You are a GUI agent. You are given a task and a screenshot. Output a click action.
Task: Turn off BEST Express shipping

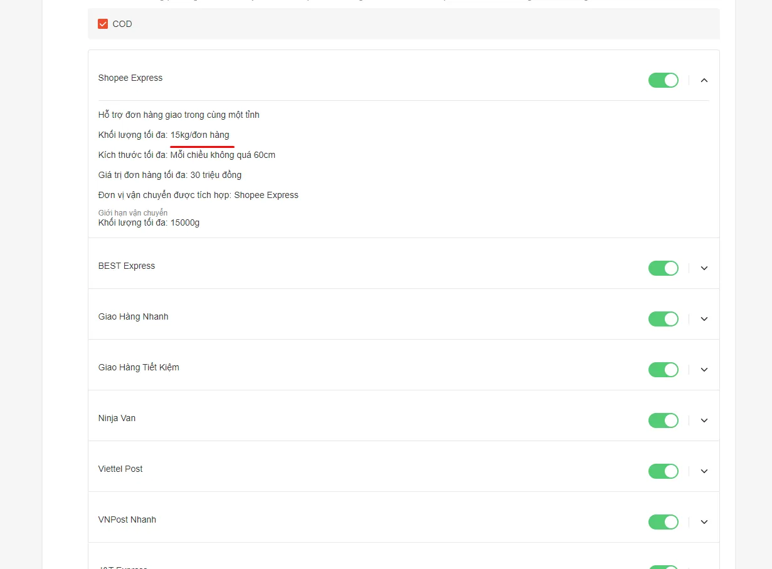(x=664, y=268)
